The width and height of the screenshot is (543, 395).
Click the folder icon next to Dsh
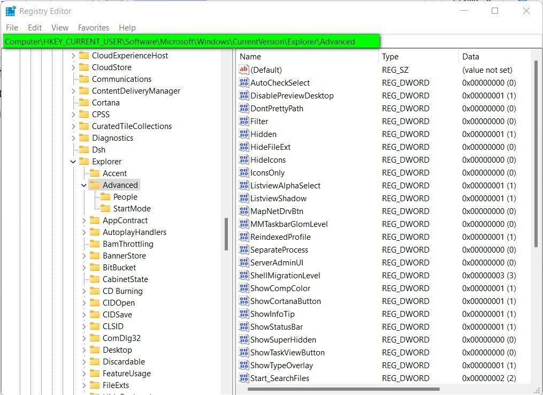[x=84, y=150]
